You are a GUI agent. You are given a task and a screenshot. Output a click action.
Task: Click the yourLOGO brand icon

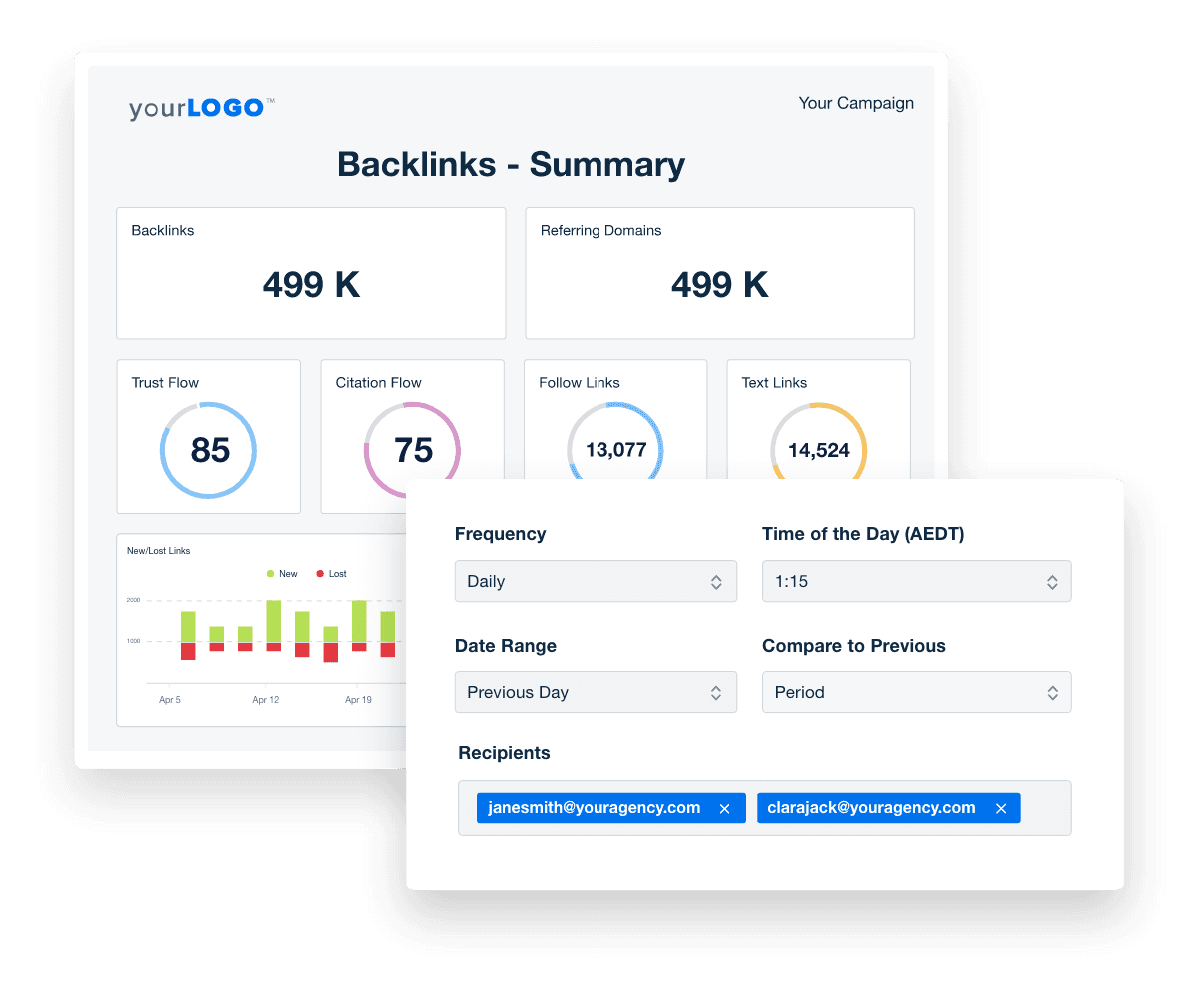pos(200,107)
